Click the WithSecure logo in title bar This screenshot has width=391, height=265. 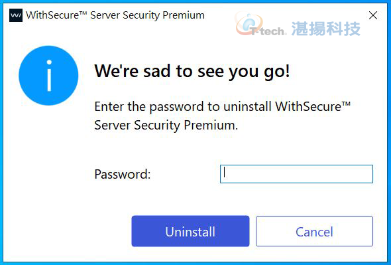click(x=16, y=15)
